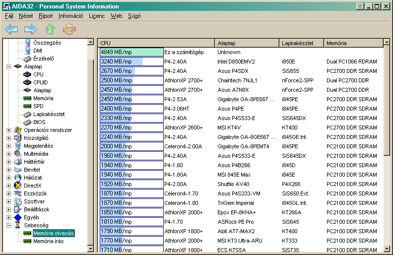
Task: Click the Lapkakészlet chipset icon
Action: coord(27,115)
